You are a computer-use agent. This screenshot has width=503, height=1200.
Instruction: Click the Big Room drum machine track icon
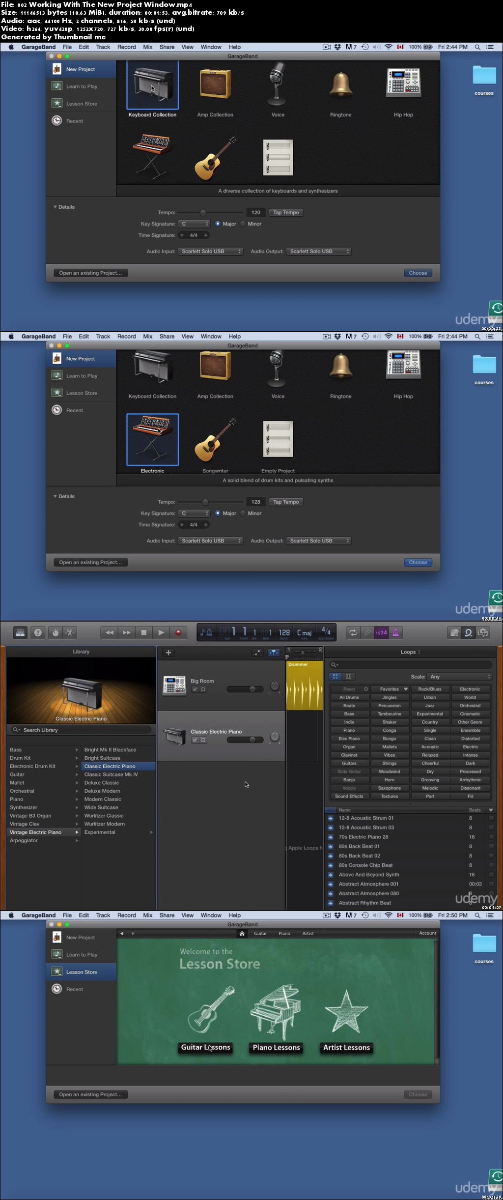tap(174, 685)
